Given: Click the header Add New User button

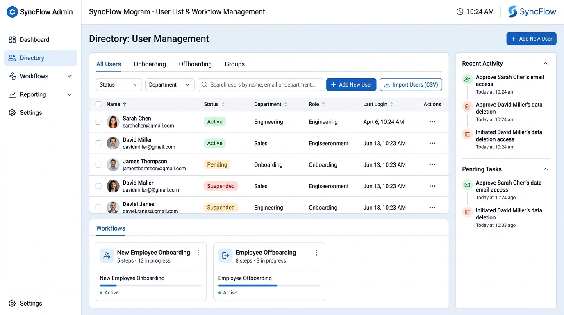Looking at the screenshot, I should tap(531, 39).
